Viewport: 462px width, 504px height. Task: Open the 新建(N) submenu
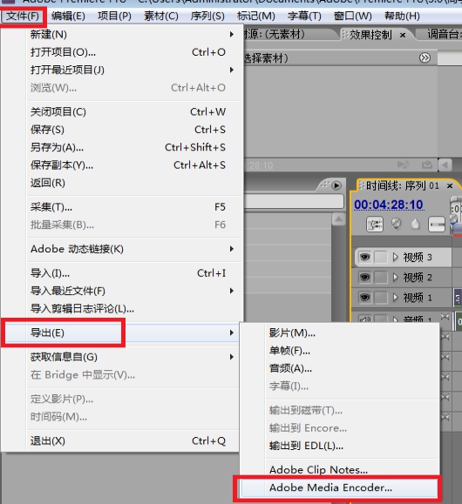[133, 34]
